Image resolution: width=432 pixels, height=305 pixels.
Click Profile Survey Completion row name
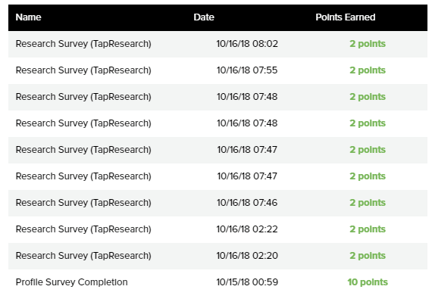(72, 282)
